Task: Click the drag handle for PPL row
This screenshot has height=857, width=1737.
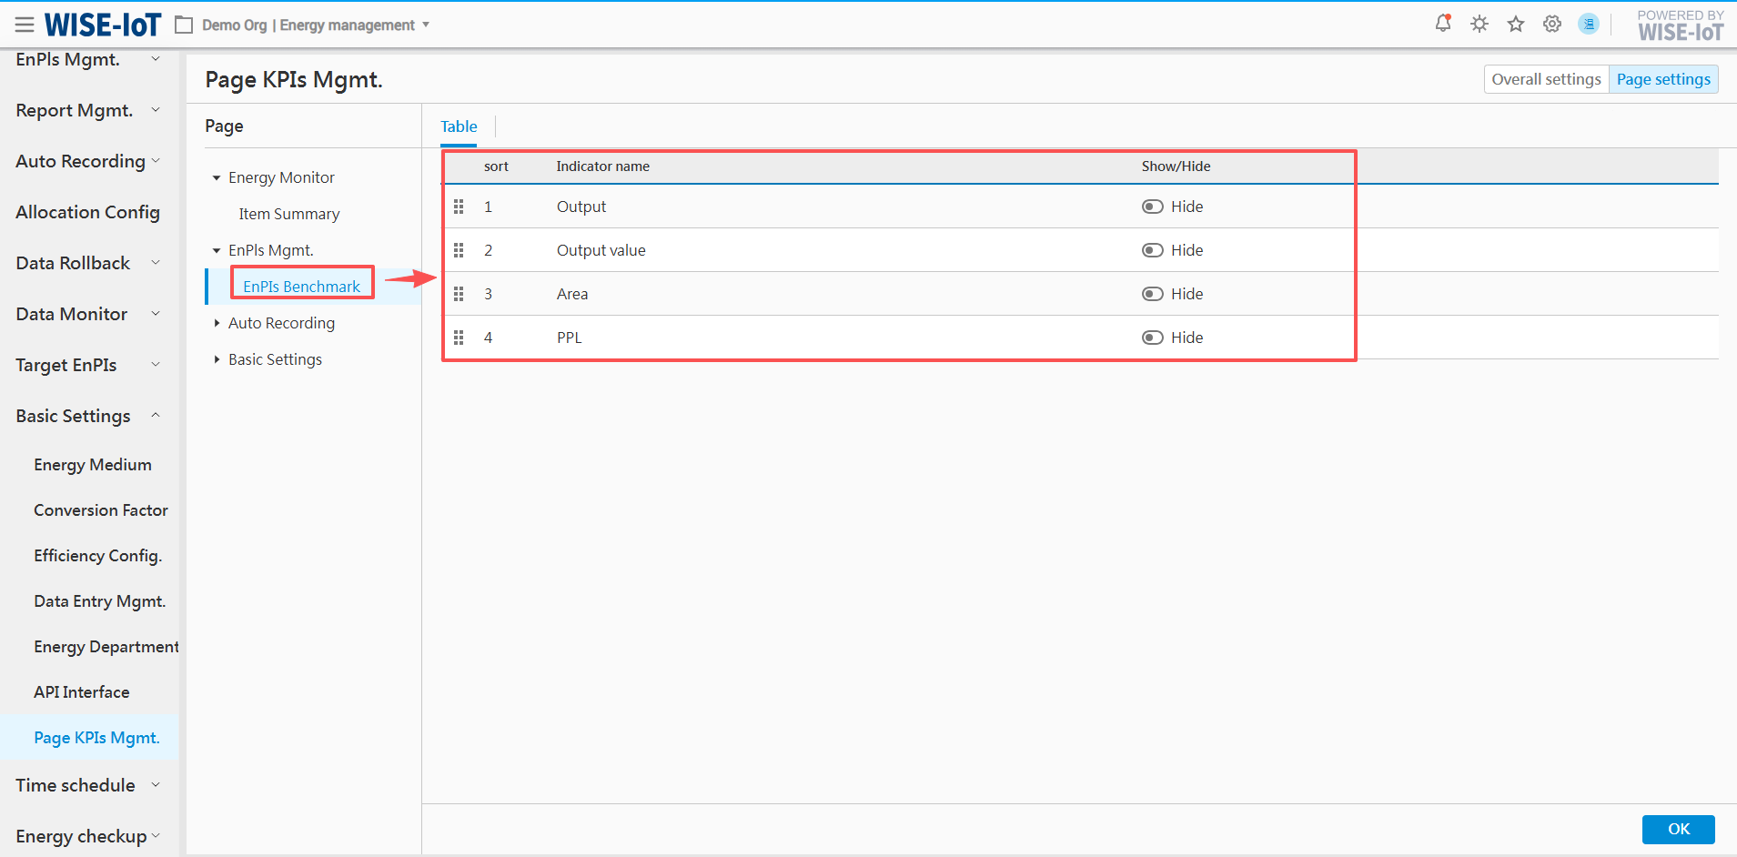Action: [x=459, y=338]
